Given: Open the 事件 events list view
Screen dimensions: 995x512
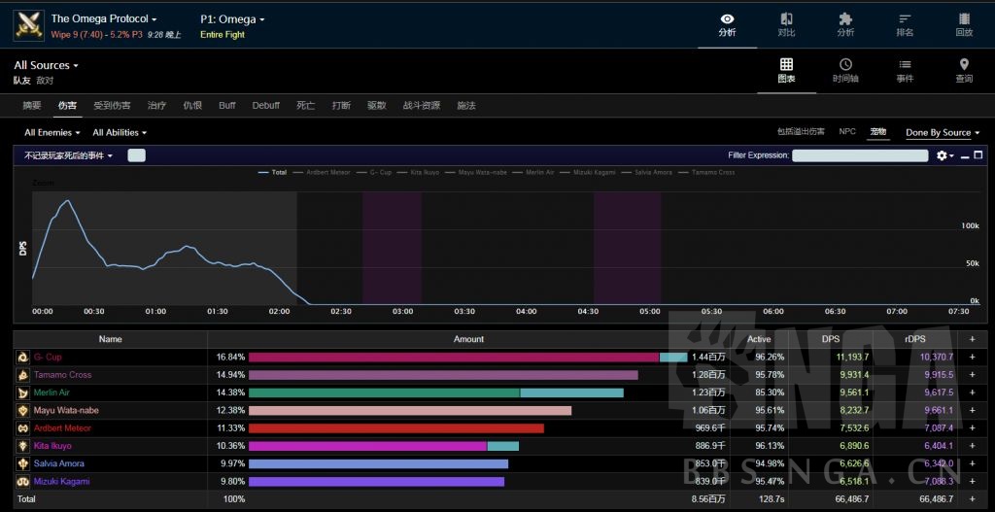Looking at the screenshot, I should pyautogui.click(x=905, y=71).
